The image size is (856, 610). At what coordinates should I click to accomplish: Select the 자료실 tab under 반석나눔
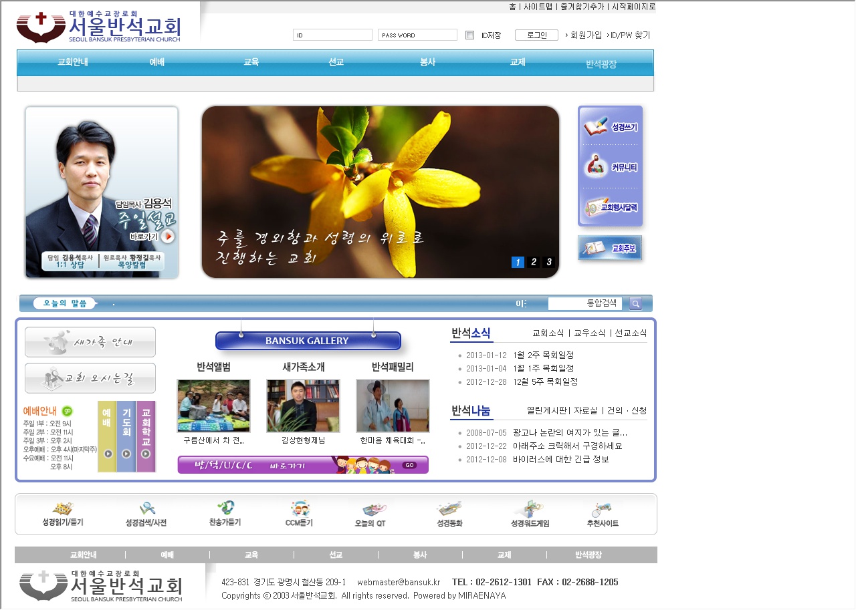(x=586, y=410)
